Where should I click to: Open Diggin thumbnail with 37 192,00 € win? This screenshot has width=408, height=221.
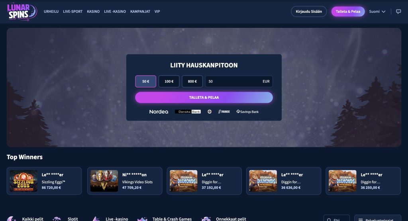click(183, 181)
